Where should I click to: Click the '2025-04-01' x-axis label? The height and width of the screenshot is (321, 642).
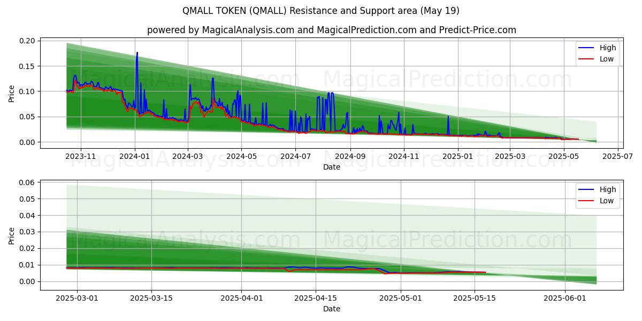(x=241, y=298)
